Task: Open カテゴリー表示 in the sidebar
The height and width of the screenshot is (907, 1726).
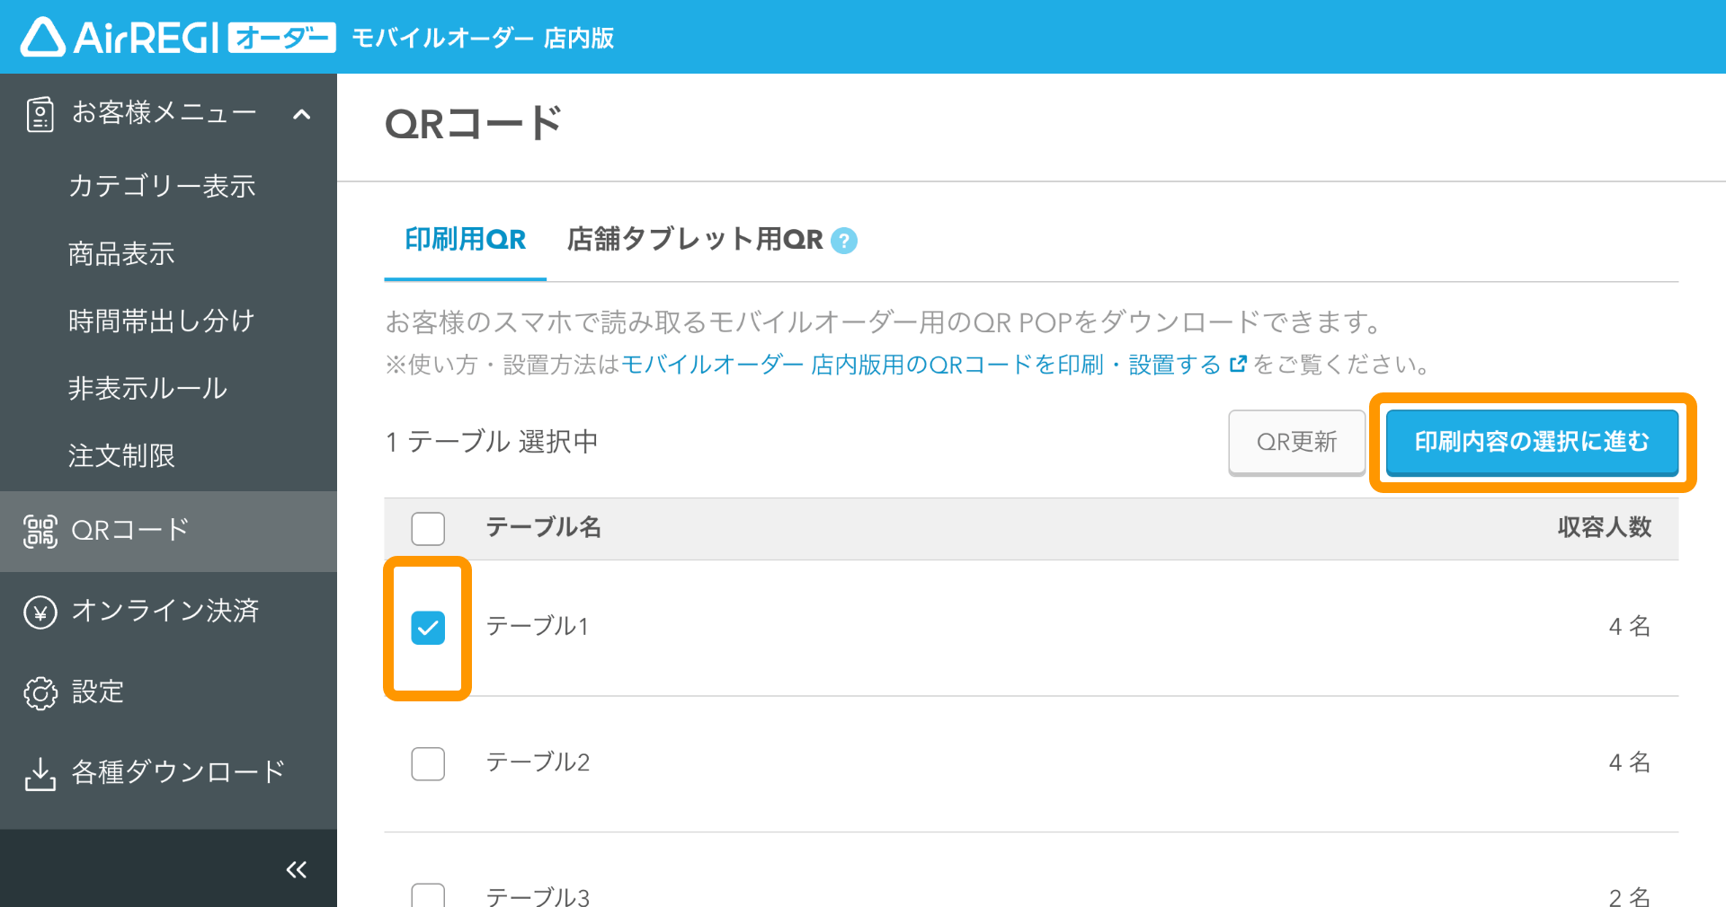Action: click(162, 186)
